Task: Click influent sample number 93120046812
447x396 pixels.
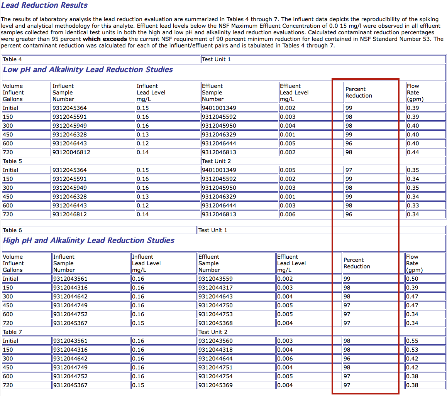Action: pyautogui.click(x=71, y=152)
